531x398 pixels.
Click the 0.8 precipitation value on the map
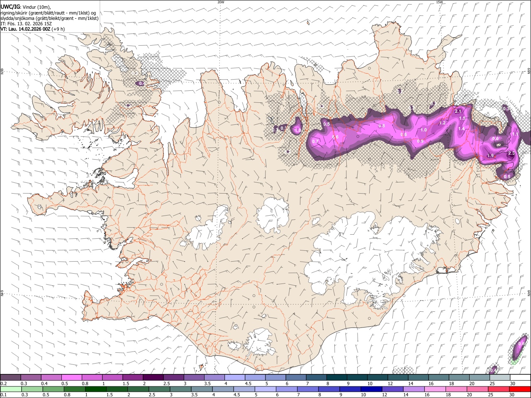(382, 126)
